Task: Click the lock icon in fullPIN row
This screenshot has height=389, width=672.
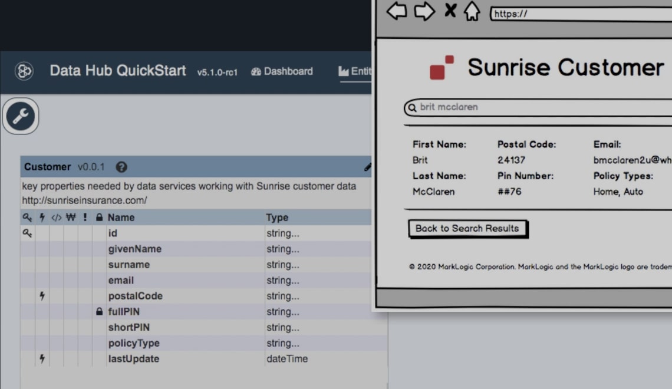Action: (99, 311)
